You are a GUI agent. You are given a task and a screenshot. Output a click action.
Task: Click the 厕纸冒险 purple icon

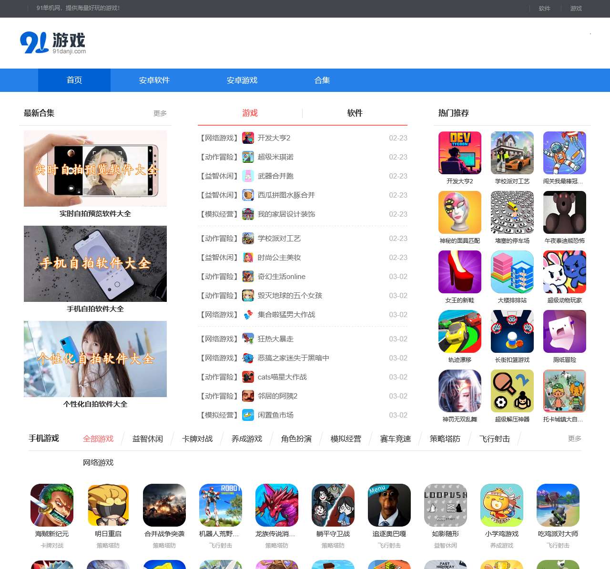click(565, 331)
